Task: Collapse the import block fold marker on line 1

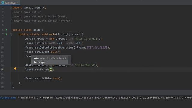Action: 11,8
